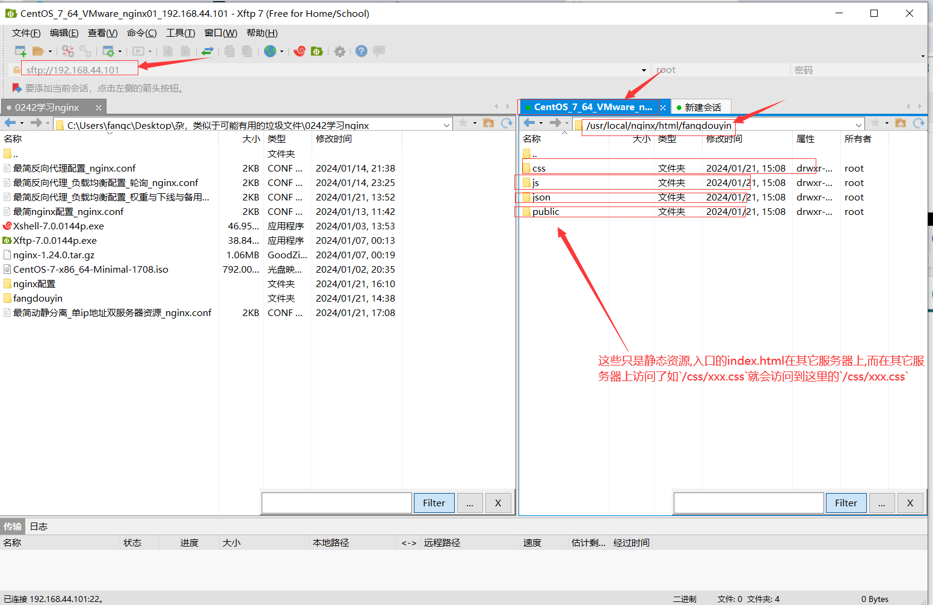Click the remote pane bookmarks star icon

(x=875, y=123)
